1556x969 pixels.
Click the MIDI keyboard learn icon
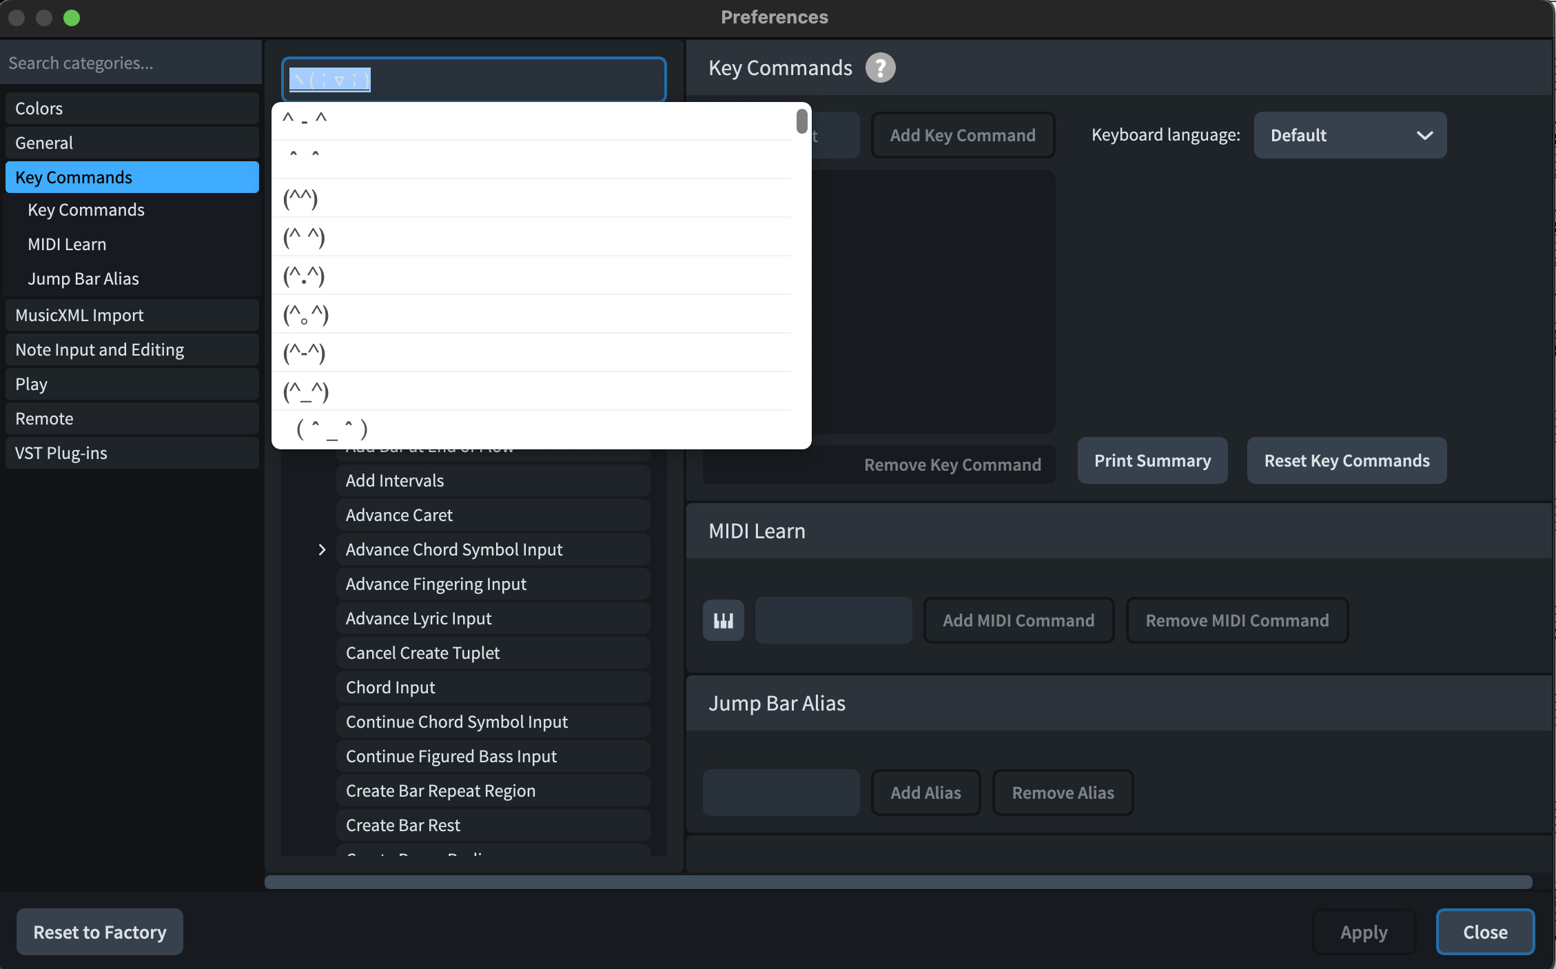(x=723, y=620)
